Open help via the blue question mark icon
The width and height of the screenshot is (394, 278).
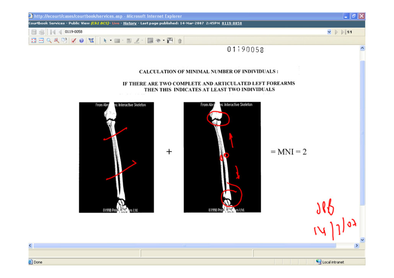81,41
